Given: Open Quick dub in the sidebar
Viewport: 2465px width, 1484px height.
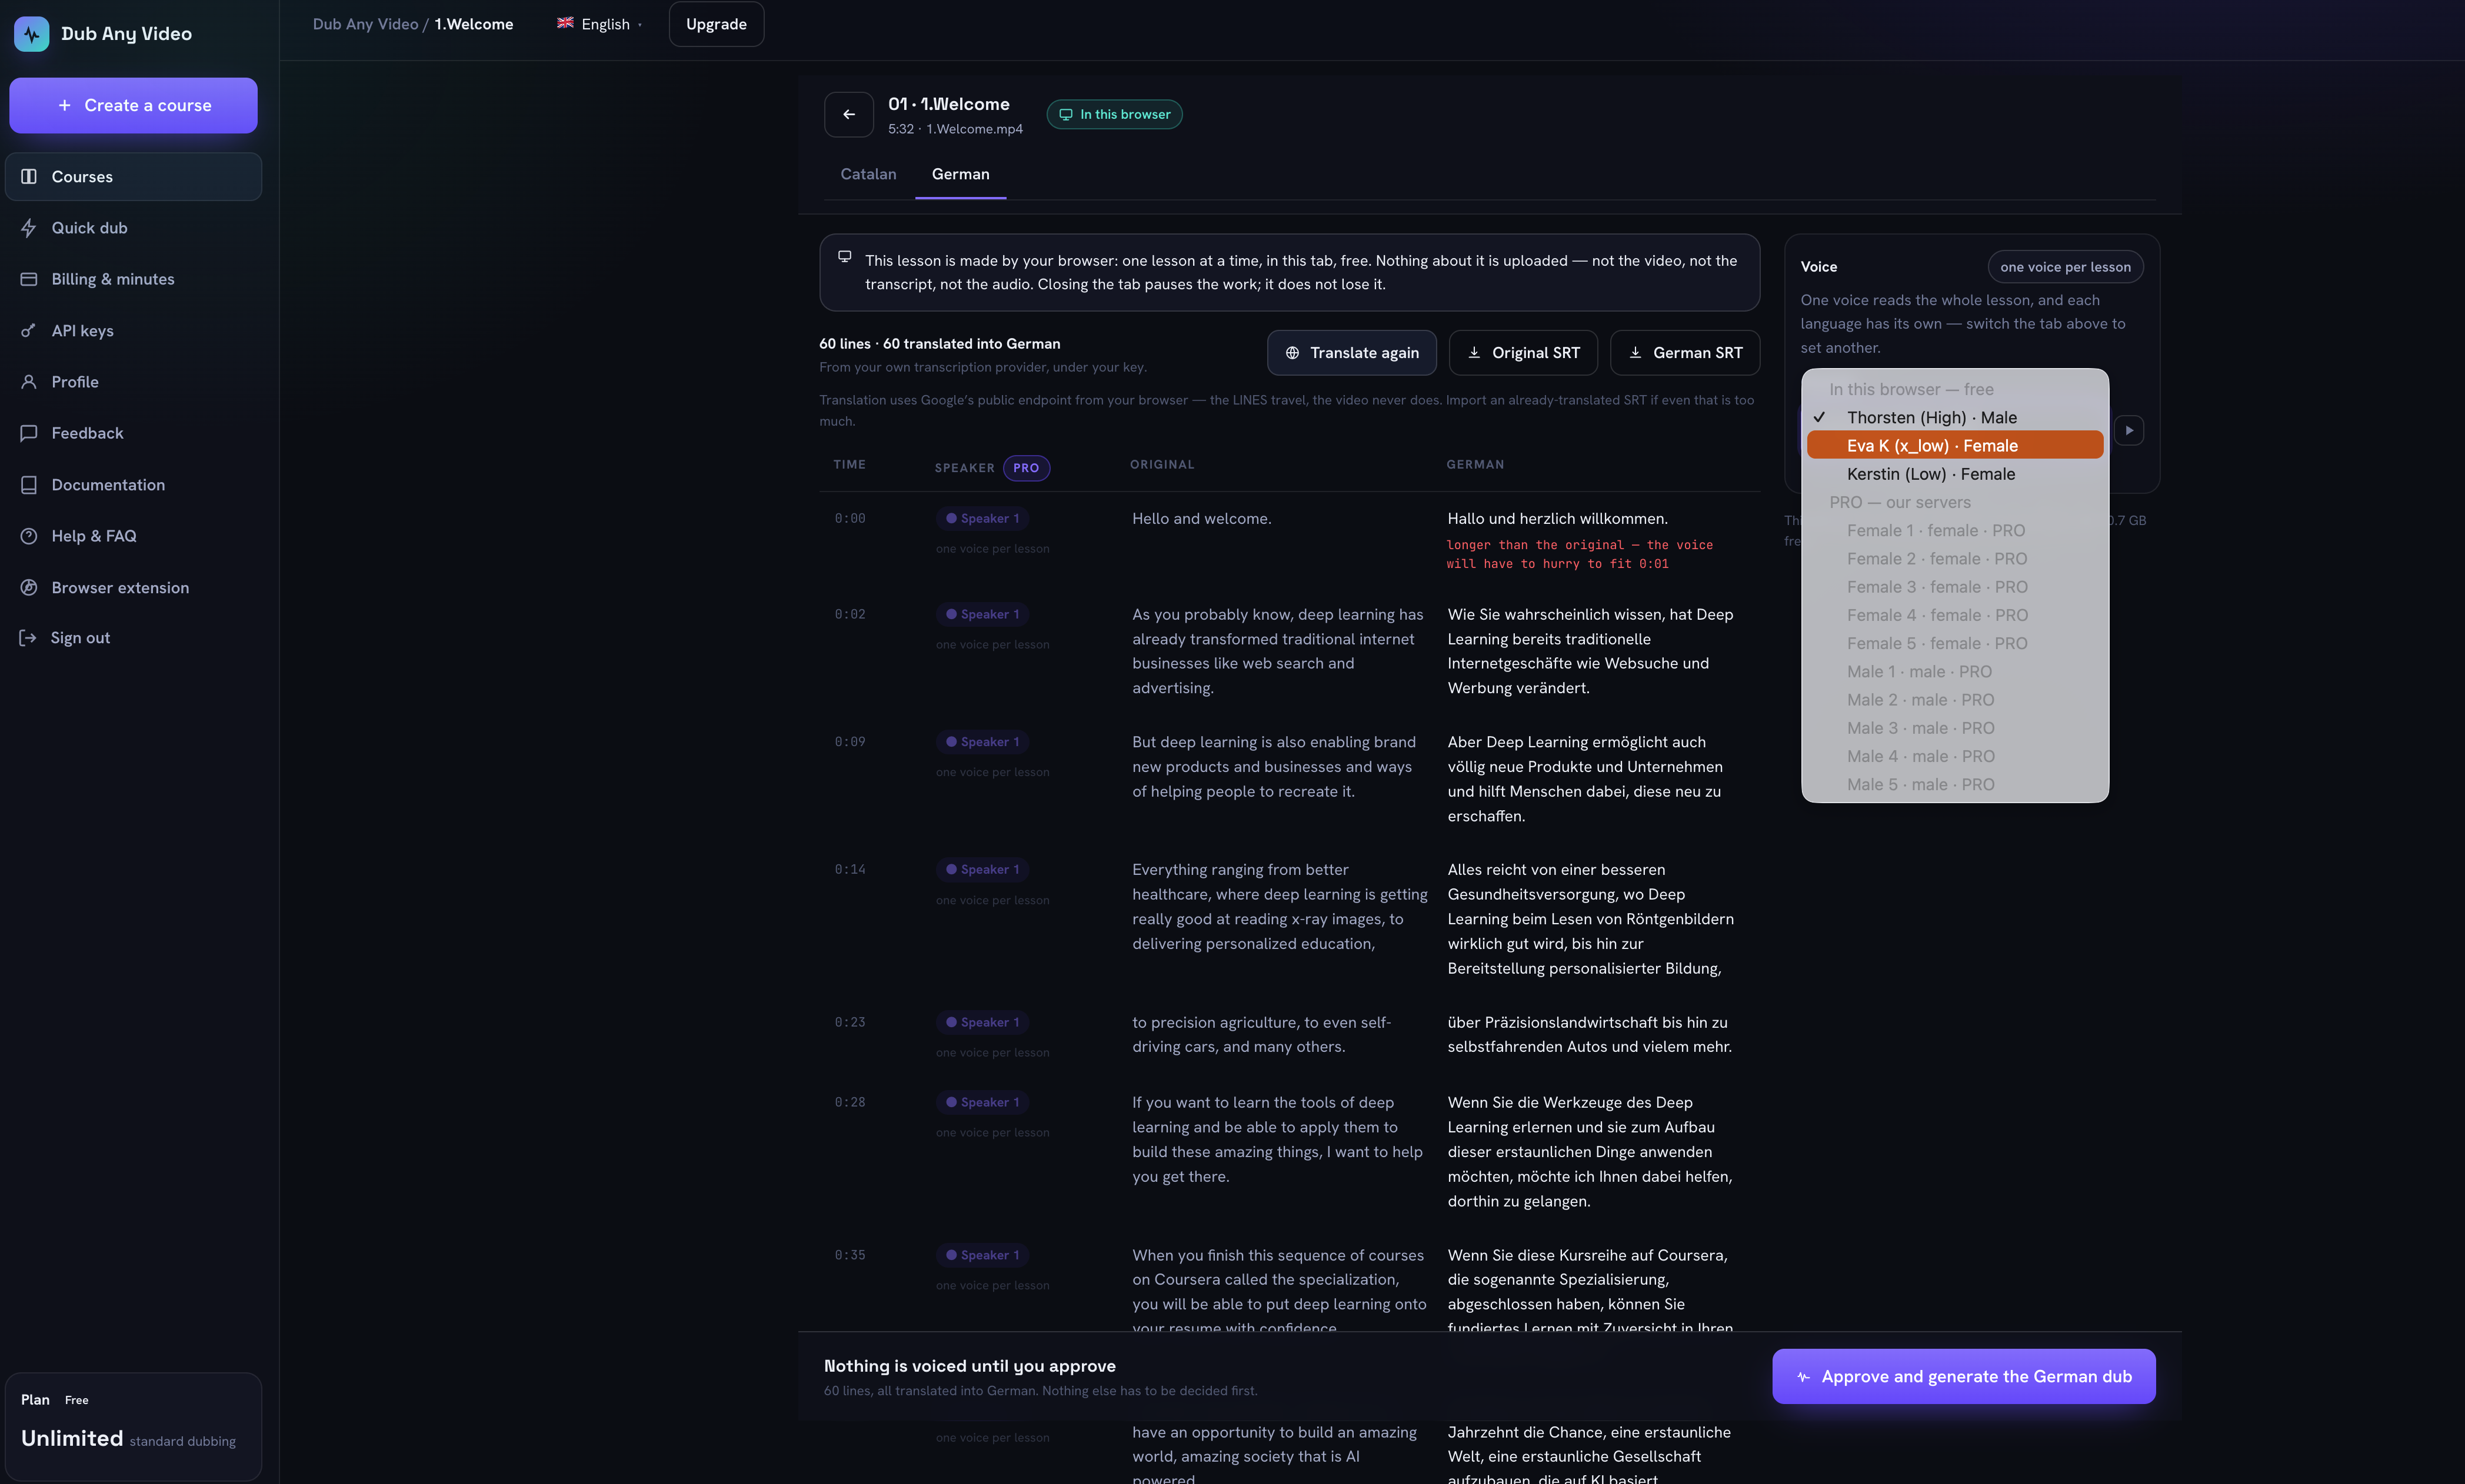Looking at the screenshot, I should click(133, 228).
